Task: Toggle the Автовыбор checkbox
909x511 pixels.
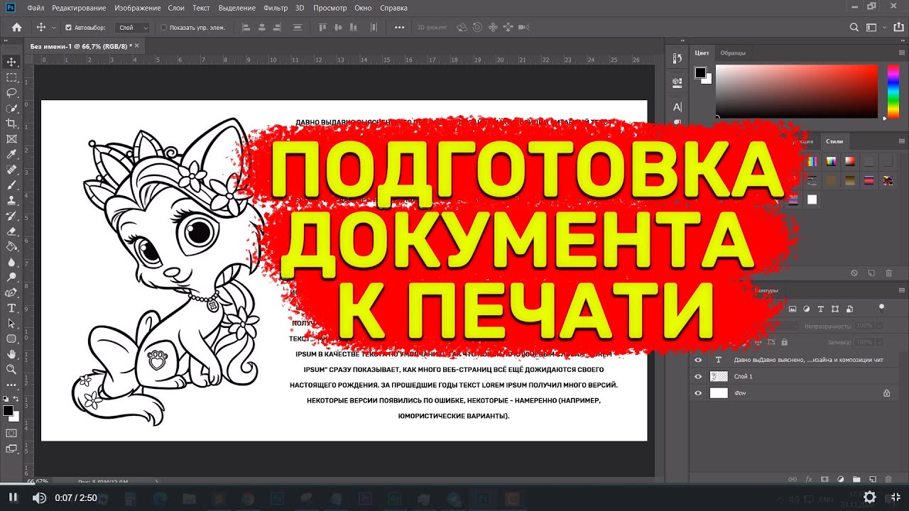Action: click(68, 28)
